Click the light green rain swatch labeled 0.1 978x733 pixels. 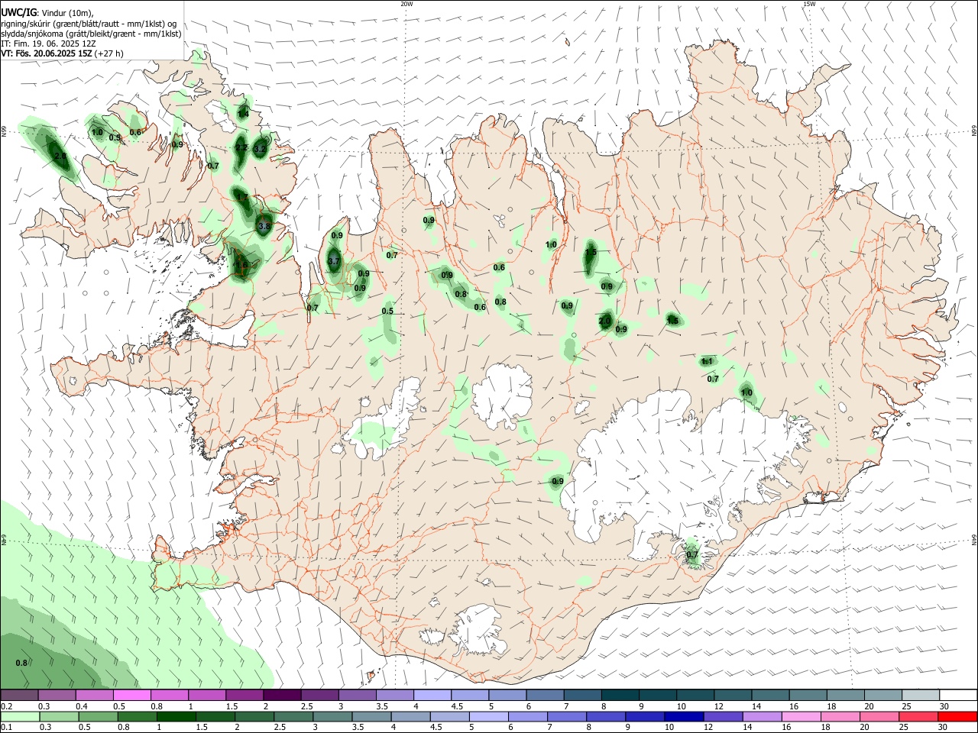click(20, 717)
